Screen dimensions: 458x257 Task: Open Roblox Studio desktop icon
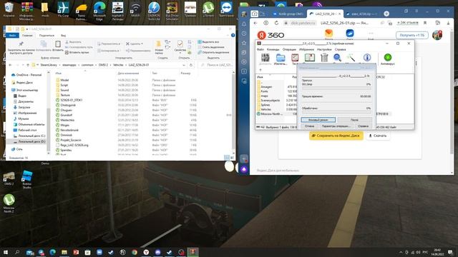[27, 179]
